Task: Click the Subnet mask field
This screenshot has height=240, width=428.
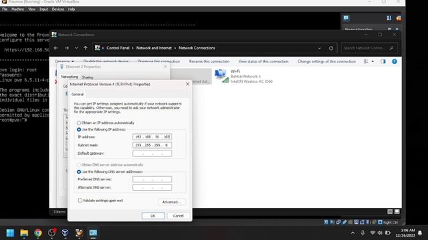Action: pyautogui.click(x=152, y=145)
